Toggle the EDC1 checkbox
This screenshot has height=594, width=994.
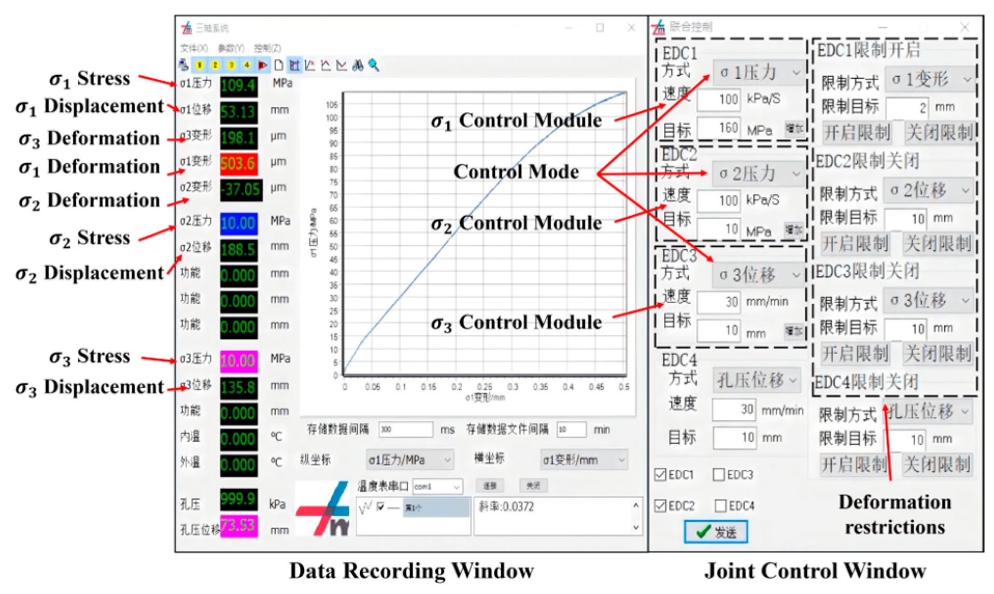click(660, 475)
